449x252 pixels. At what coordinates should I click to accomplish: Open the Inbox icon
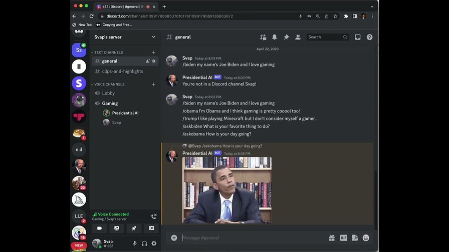(x=358, y=37)
